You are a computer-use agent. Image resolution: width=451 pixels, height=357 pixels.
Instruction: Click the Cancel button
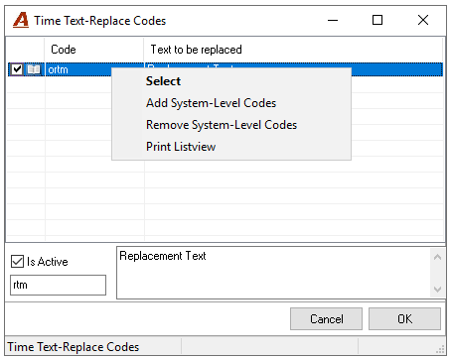point(326,319)
